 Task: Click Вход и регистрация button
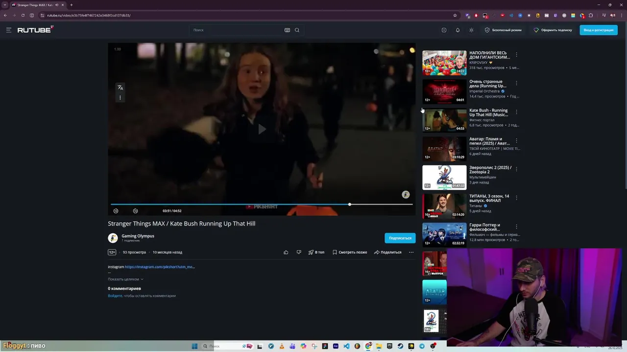599,30
